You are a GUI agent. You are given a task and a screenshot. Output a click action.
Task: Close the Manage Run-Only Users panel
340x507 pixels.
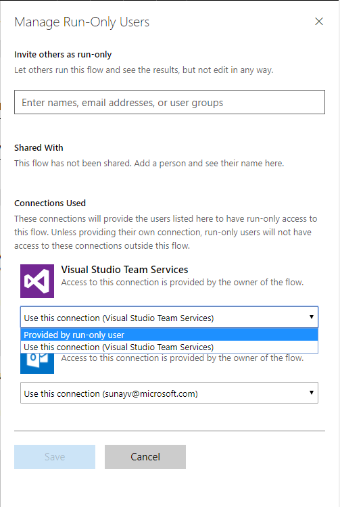tap(318, 22)
